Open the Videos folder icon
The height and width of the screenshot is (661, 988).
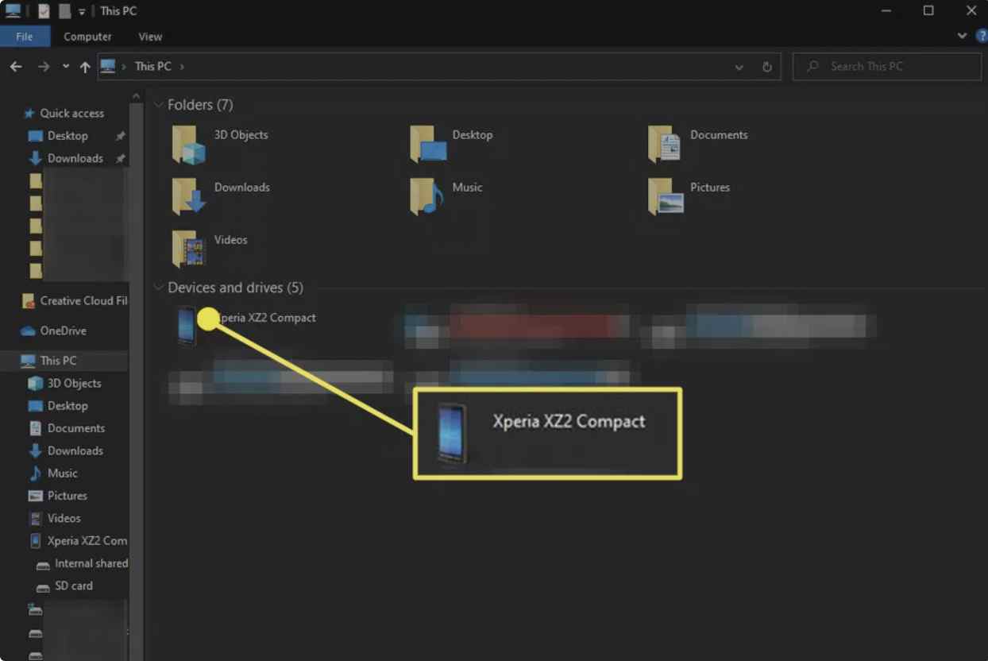click(189, 249)
